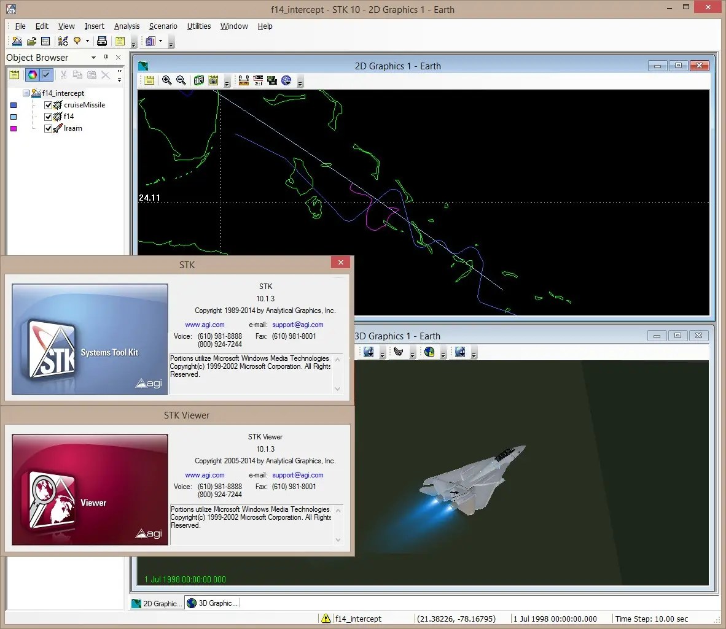The image size is (726, 629).
Task: Click scroll-down arrow in STK Viewer textbox
Action: (x=338, y=540)
